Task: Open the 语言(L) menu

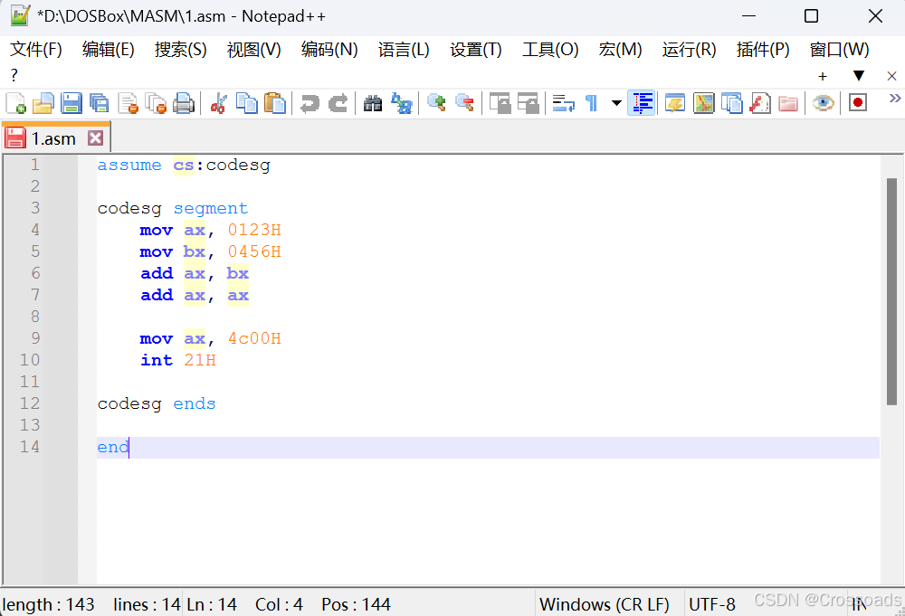Action: (404, 50)
